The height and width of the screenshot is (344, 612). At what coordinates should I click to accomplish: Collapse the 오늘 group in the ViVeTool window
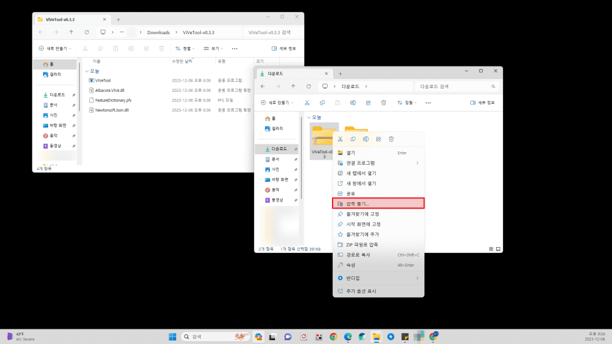(x=87, y=71)
